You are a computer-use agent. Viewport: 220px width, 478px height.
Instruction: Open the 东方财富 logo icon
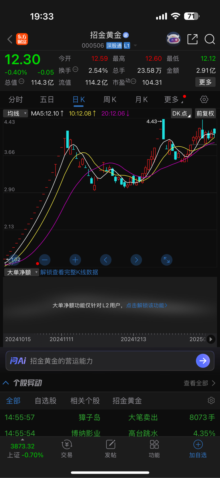[22, 39]
